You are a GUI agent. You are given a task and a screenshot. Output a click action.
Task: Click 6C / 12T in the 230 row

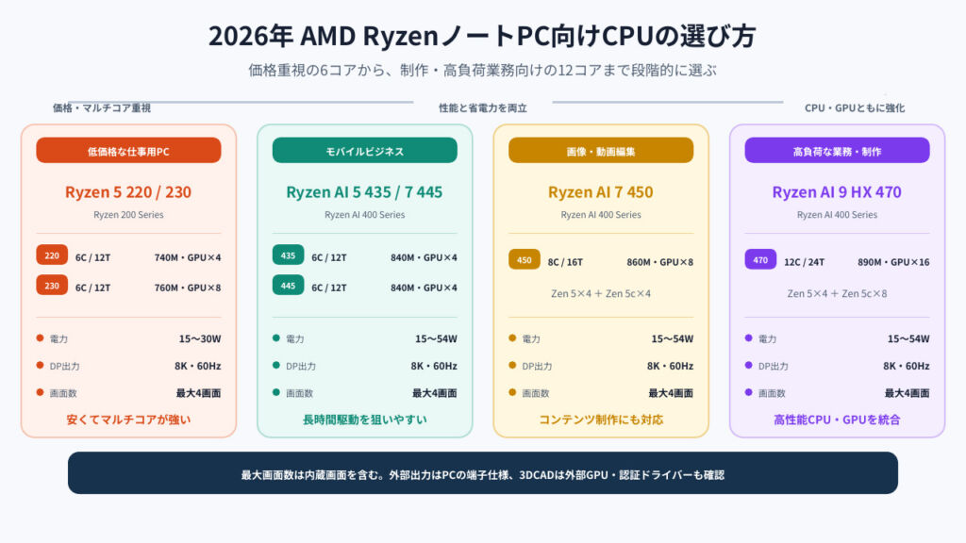click(93, 288)
